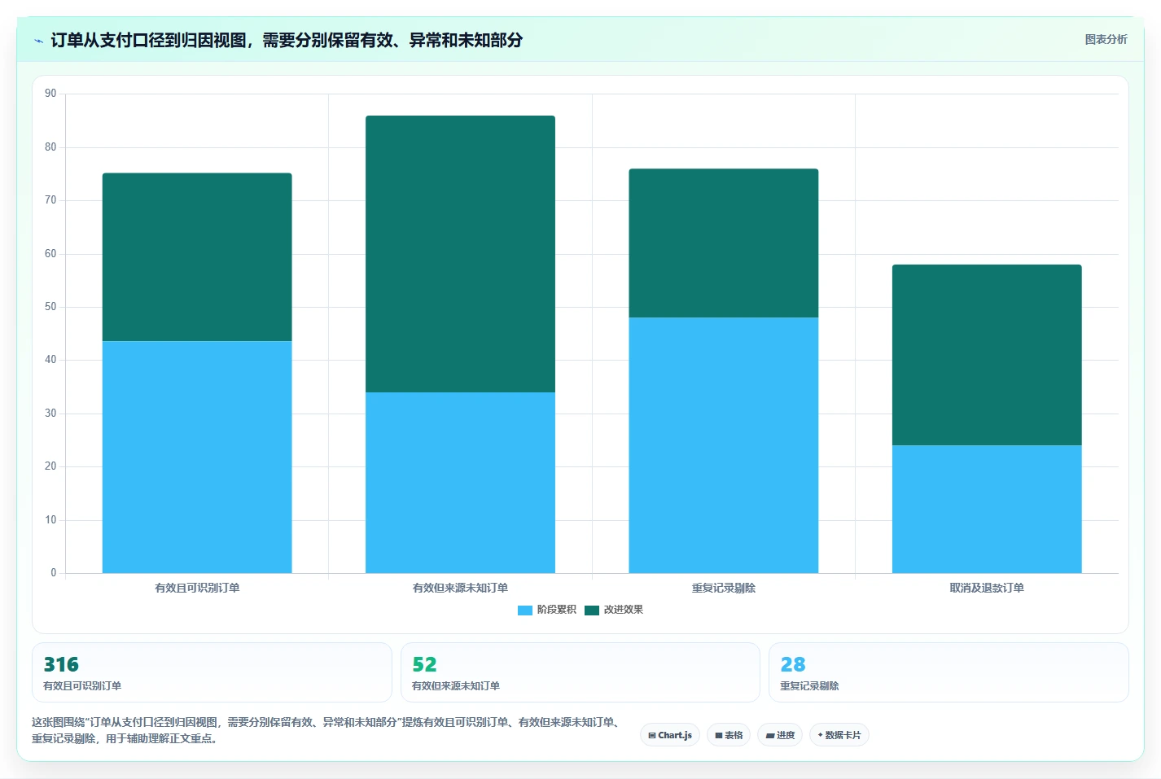Click the green bar segment for 取消及退款订单

(987, 355)
